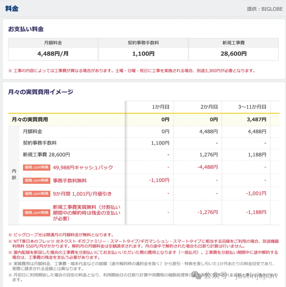Select 0円 in 月額料金 row, 1か月目

pyautogui.click(x=166, y=131)
